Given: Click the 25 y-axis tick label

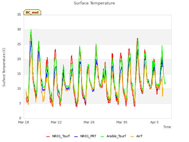Looking at the screenshot, I should click(x=19, y=44).
